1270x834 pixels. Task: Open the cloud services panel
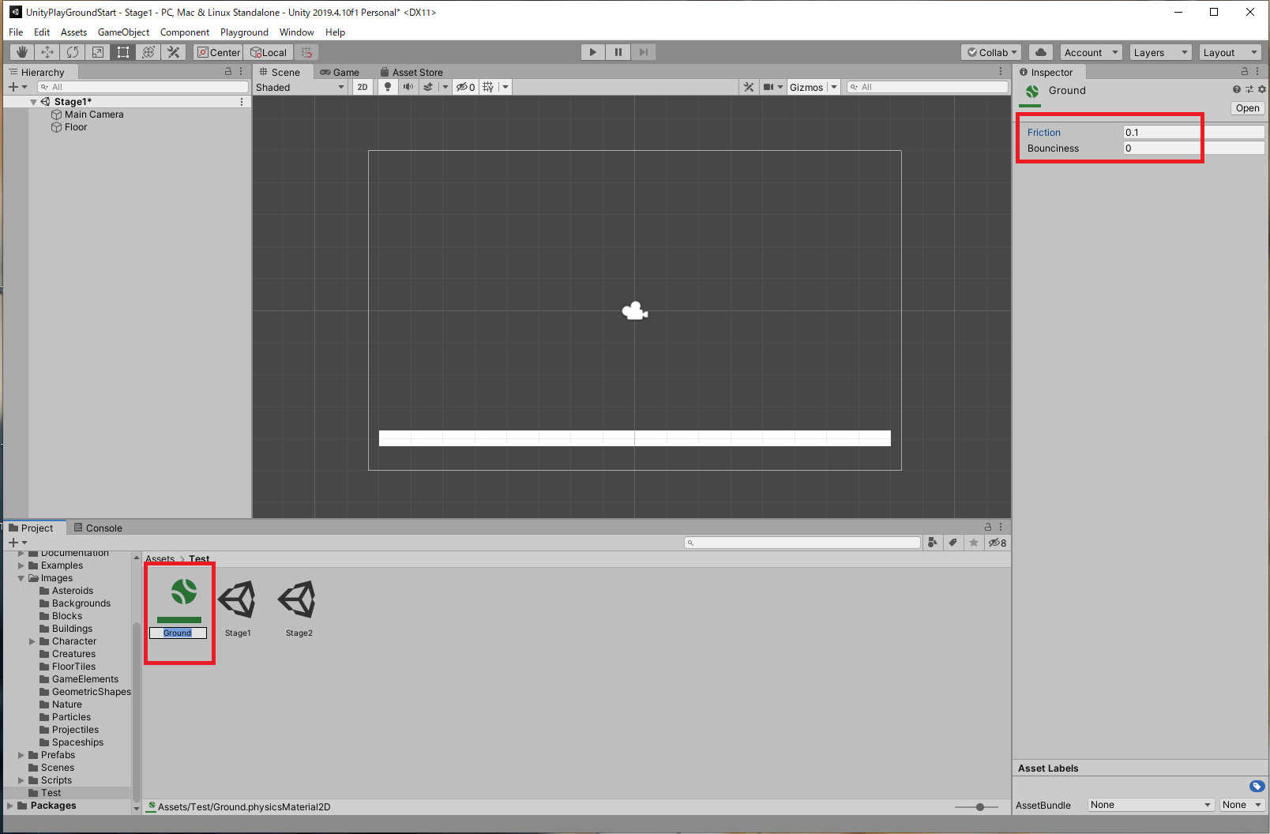coord(1041,52)
